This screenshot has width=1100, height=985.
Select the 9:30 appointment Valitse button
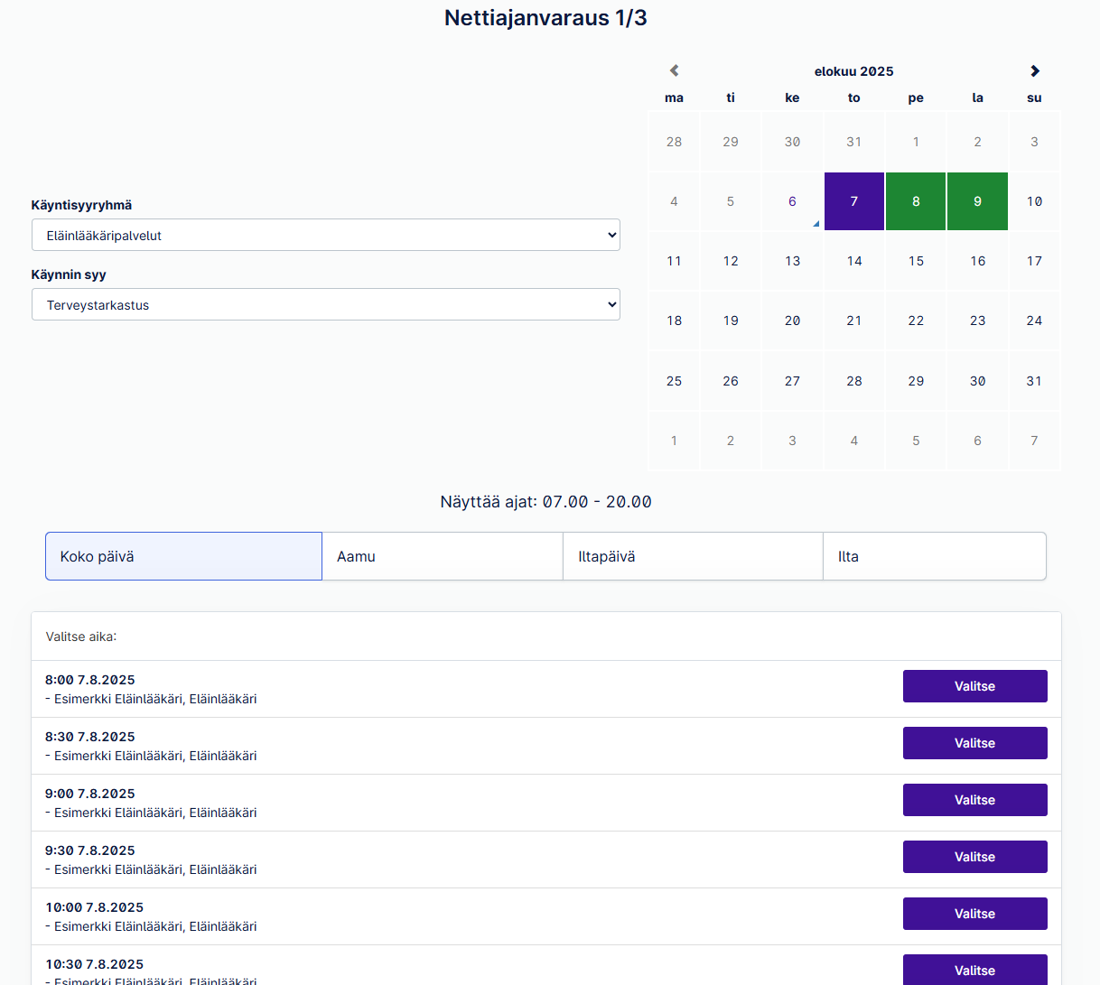click(x=975, y=857)
